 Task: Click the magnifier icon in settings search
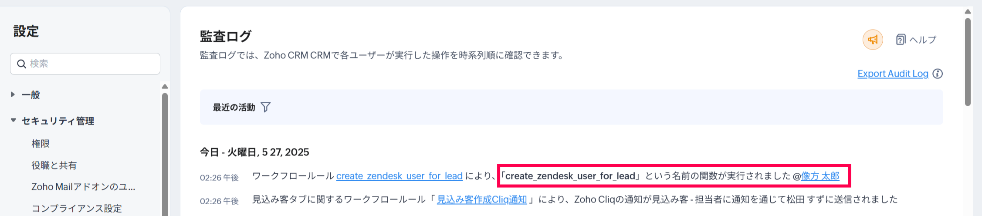point(21,64)
